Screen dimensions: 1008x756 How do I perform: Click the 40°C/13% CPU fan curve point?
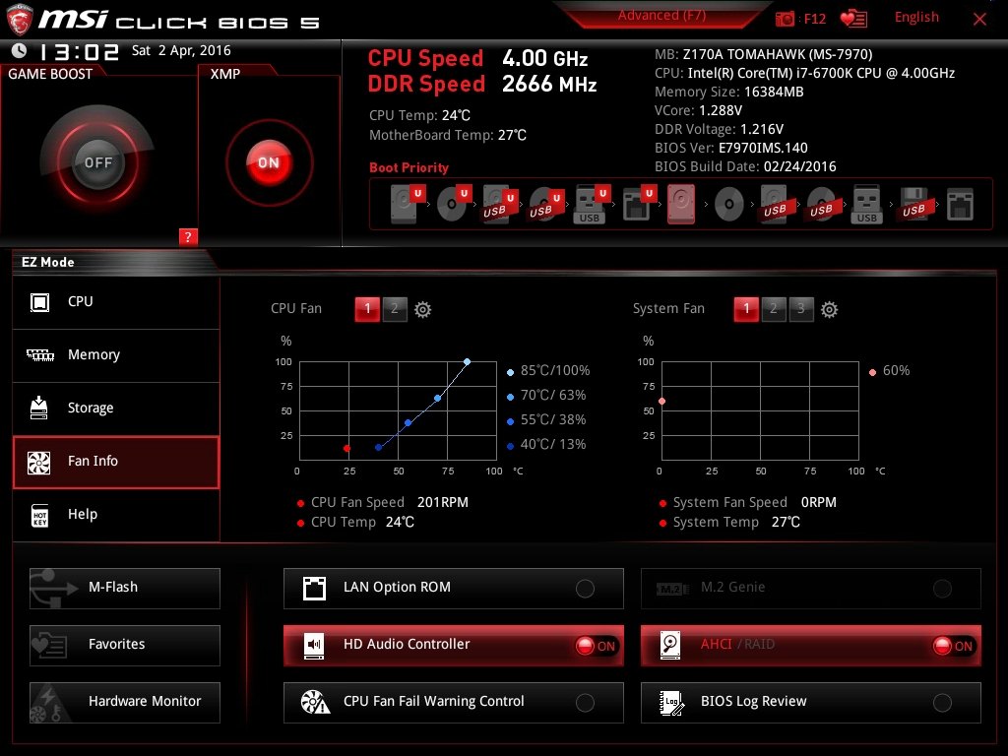(379, 448)
